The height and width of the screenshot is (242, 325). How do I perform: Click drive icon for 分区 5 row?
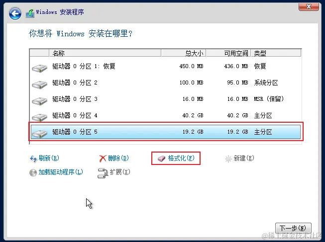click(x=40, y=134)
